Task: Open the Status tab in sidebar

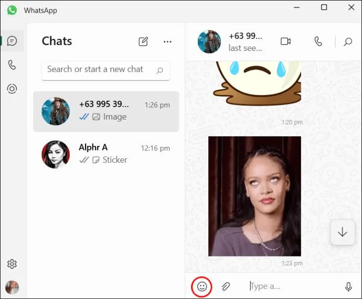Action: coord(12,89)
